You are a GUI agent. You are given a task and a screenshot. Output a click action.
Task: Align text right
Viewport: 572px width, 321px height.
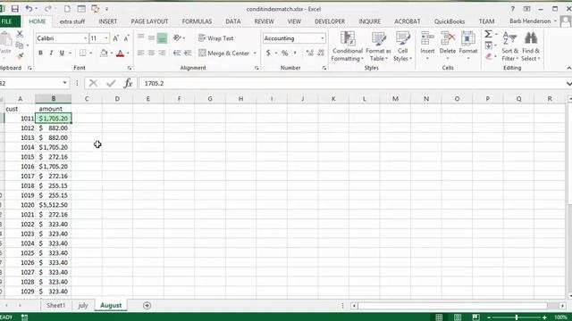point(162,53)
